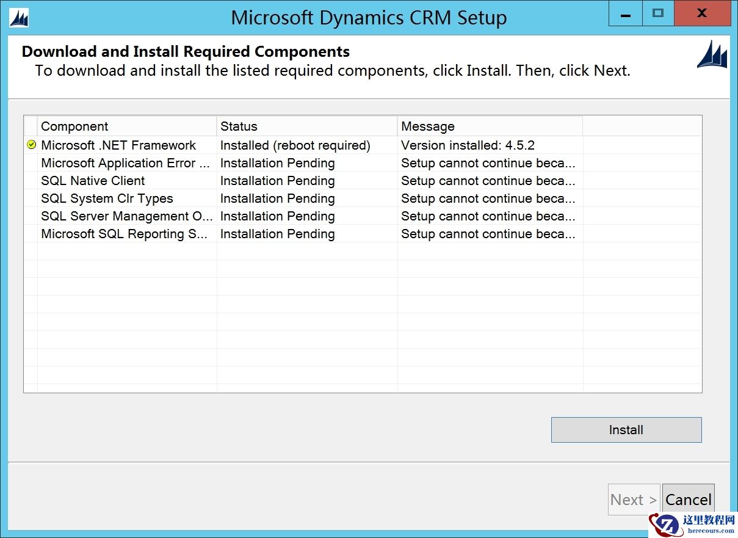Select the Microsoft Application Error row

pos(125,162)
